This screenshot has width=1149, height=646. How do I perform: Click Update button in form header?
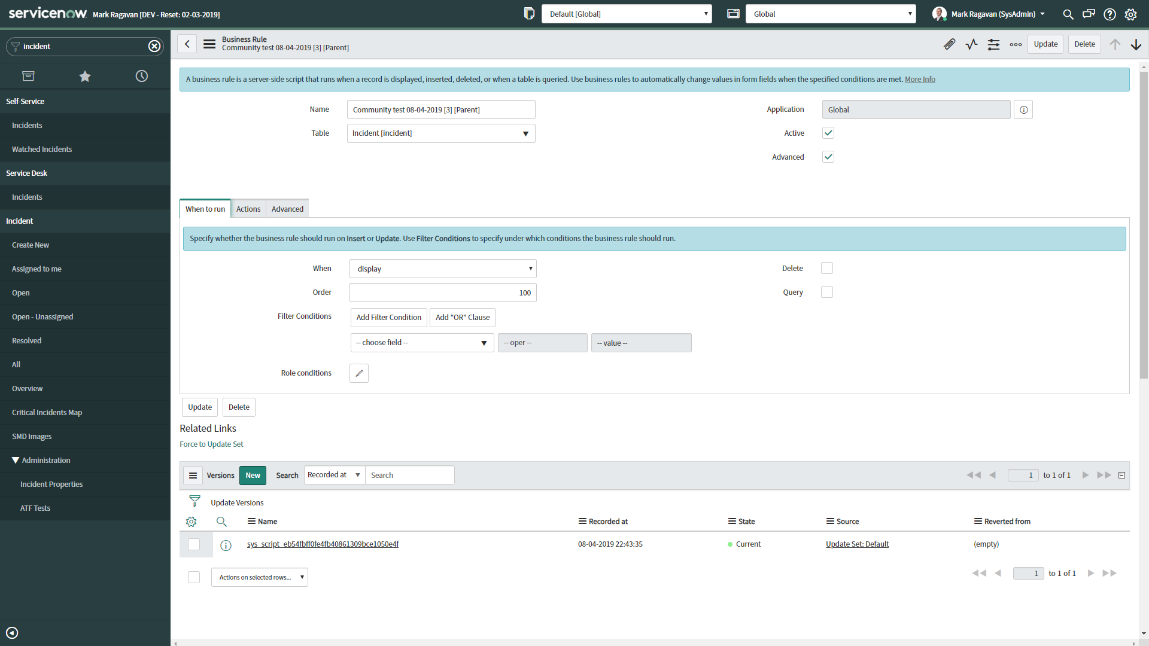1045,44
